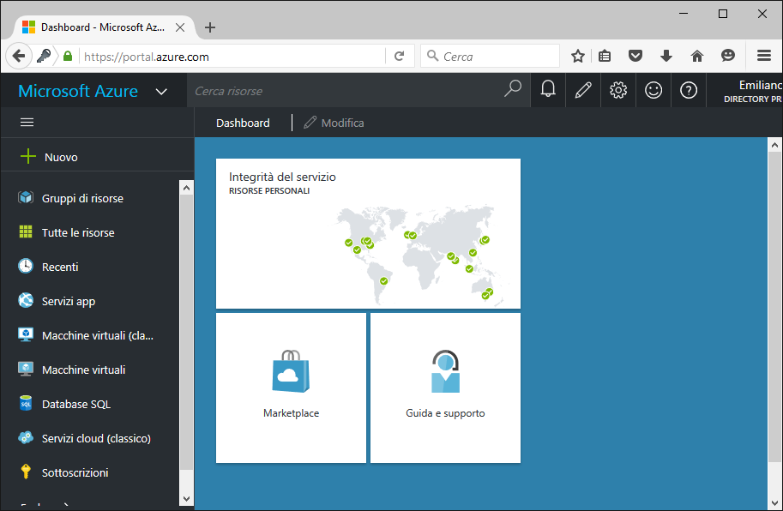This screenshot has height=511, width=783.
Task: Focus the Firefox Cerca search box
Action: (x=490, y=56)
